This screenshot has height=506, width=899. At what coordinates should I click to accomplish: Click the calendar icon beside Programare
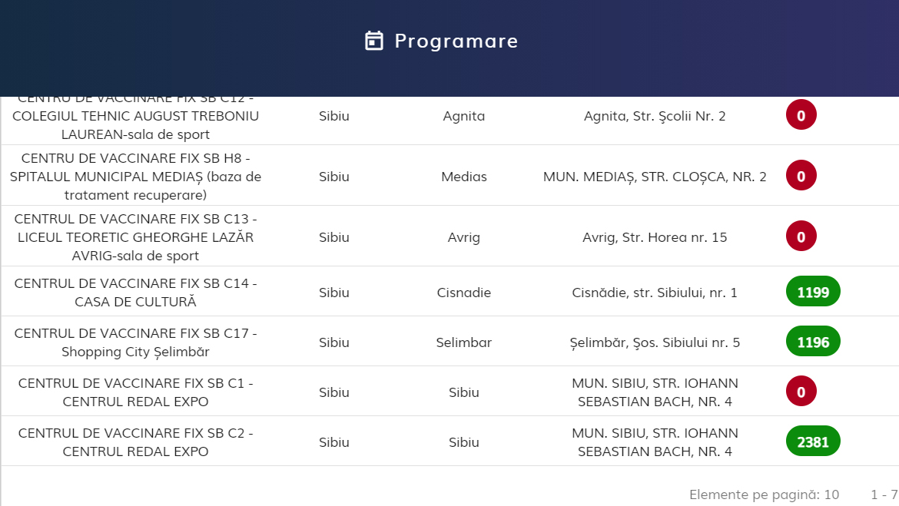tap(373, 41)
